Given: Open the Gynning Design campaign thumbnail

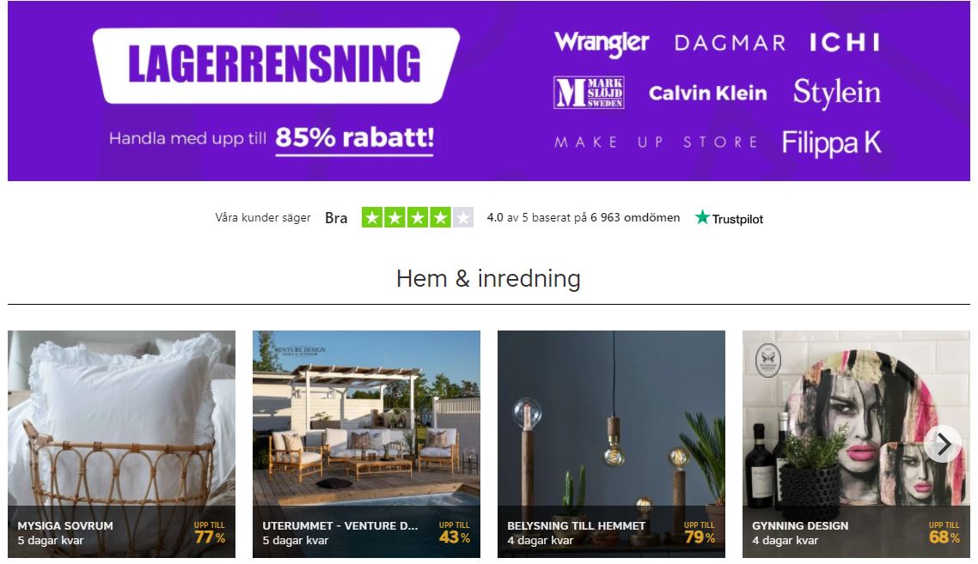Looking at the screenshot, I should 856,444.
